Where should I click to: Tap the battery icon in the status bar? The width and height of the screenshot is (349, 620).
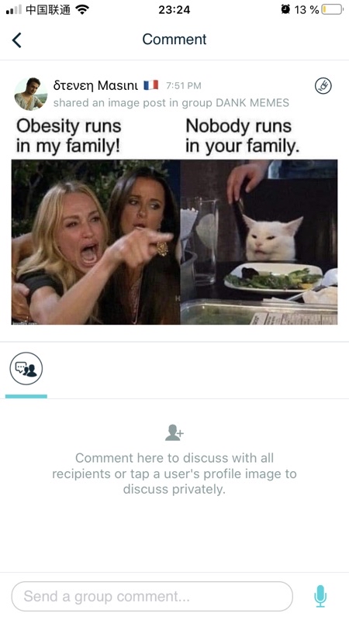333,9
